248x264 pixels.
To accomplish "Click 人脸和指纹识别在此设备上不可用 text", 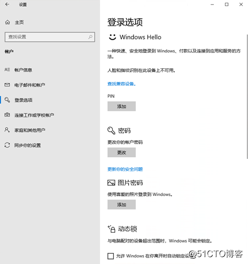I will (141, 70).
